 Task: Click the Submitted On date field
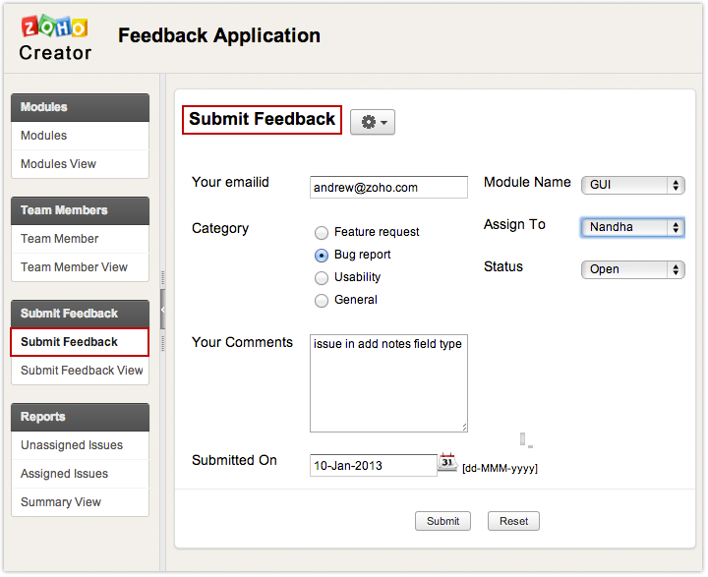[373, 465]
